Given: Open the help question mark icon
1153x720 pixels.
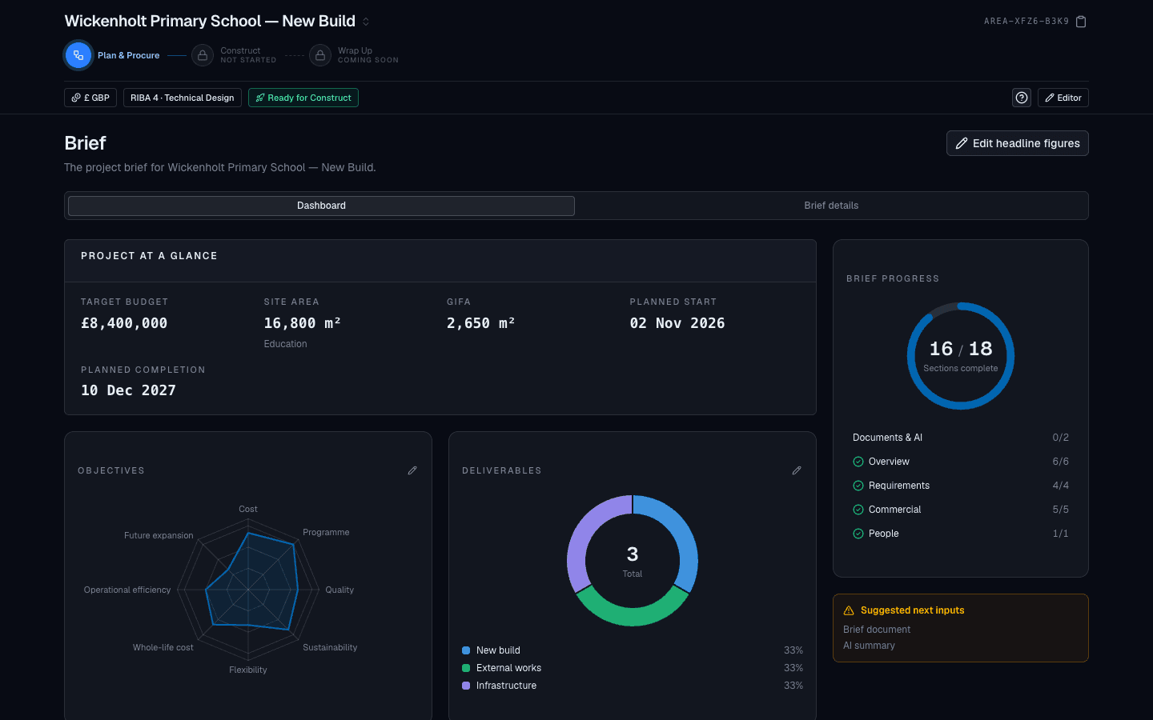Looking at the screenshot, I should [1022, 98].
